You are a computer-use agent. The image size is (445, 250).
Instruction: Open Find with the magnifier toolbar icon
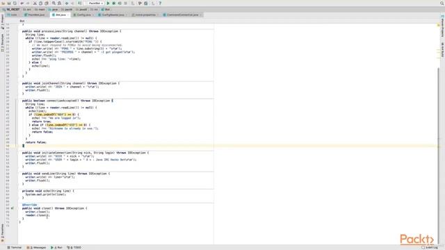(x=54, y=3)
